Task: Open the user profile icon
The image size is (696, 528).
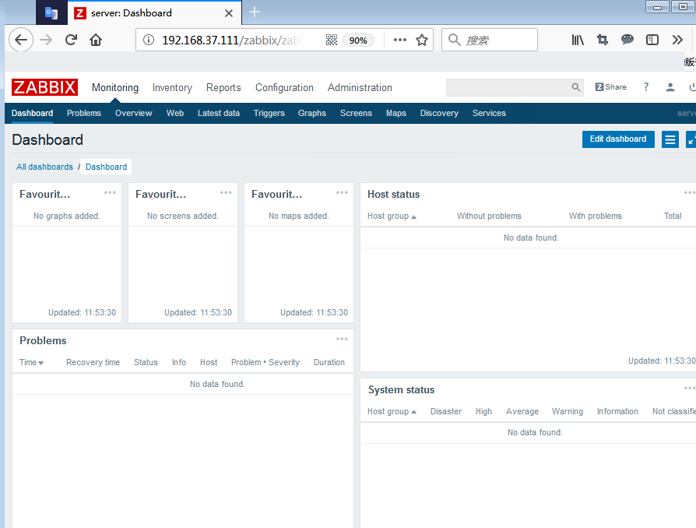Action: point(670,87)
